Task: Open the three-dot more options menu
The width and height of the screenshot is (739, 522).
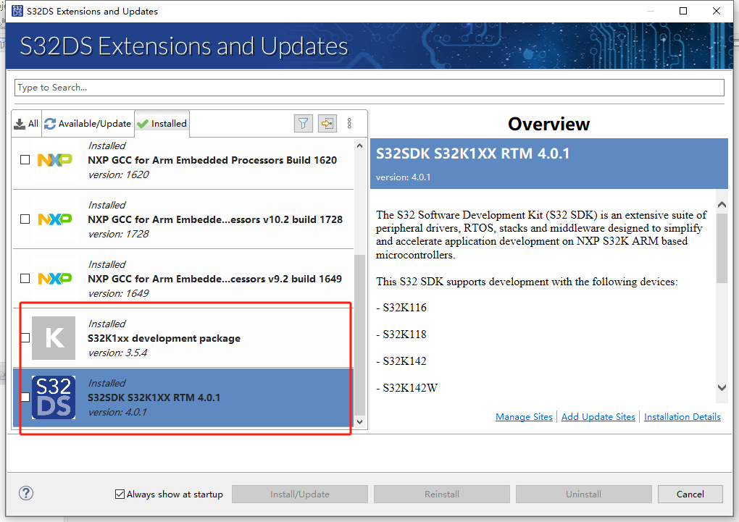Action: pos(349,124)
